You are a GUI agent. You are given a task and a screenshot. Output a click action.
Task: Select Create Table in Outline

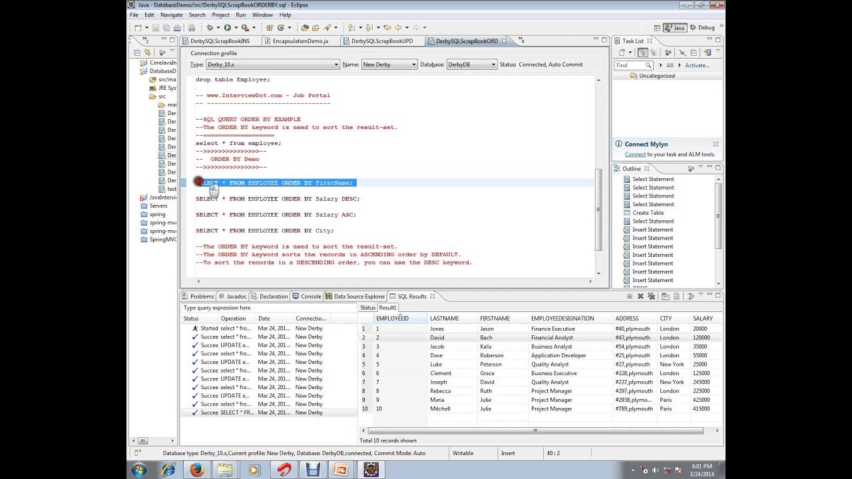click(648, 213)
